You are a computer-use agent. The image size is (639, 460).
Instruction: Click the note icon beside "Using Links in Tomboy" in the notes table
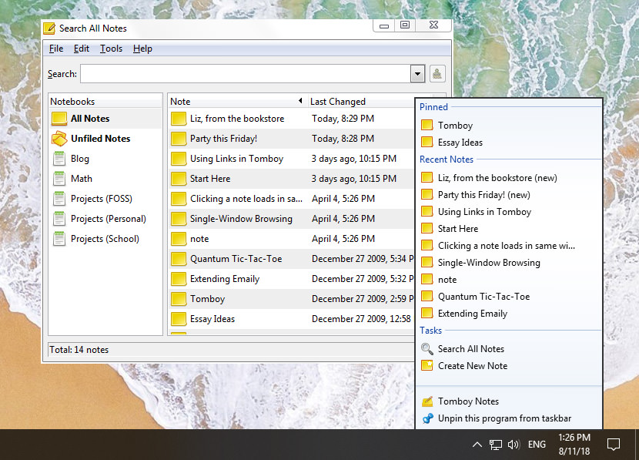(179, 159)
